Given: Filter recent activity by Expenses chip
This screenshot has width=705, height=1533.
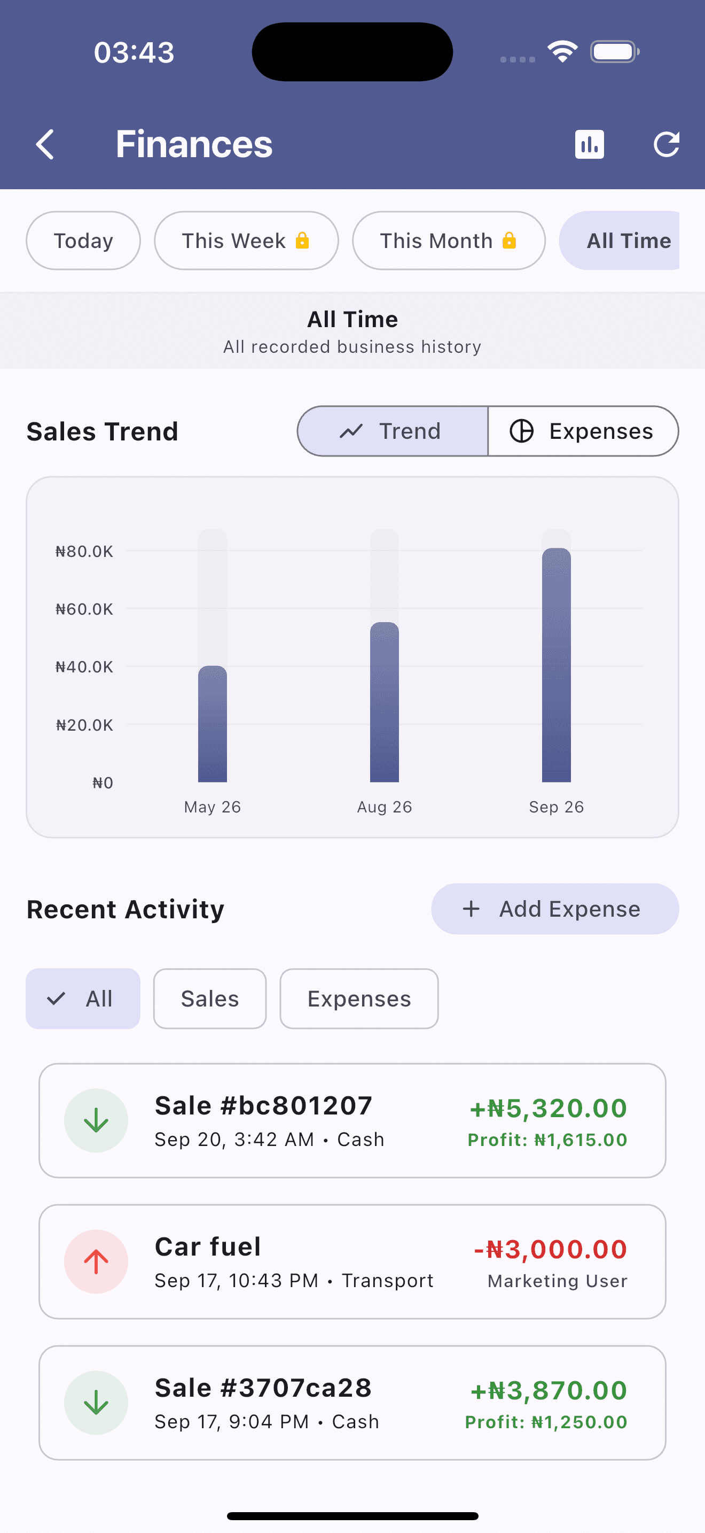Looking at the screenshot, I should coord(359,998).
